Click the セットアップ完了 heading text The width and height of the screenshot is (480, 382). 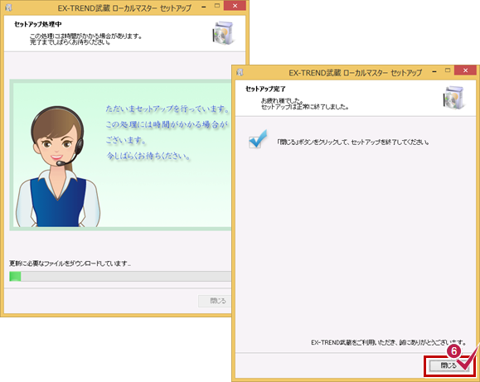tap(265, 89)
